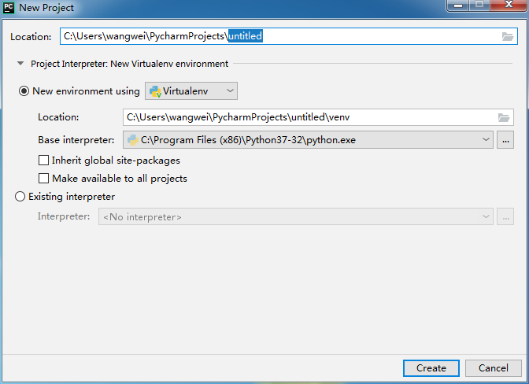
Task: Browse for venv location folder icon
Action: pyautogui.click(x=504, y=117)
